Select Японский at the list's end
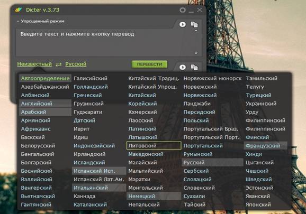Screen dimensions: 306x214 tap(258, 204)
